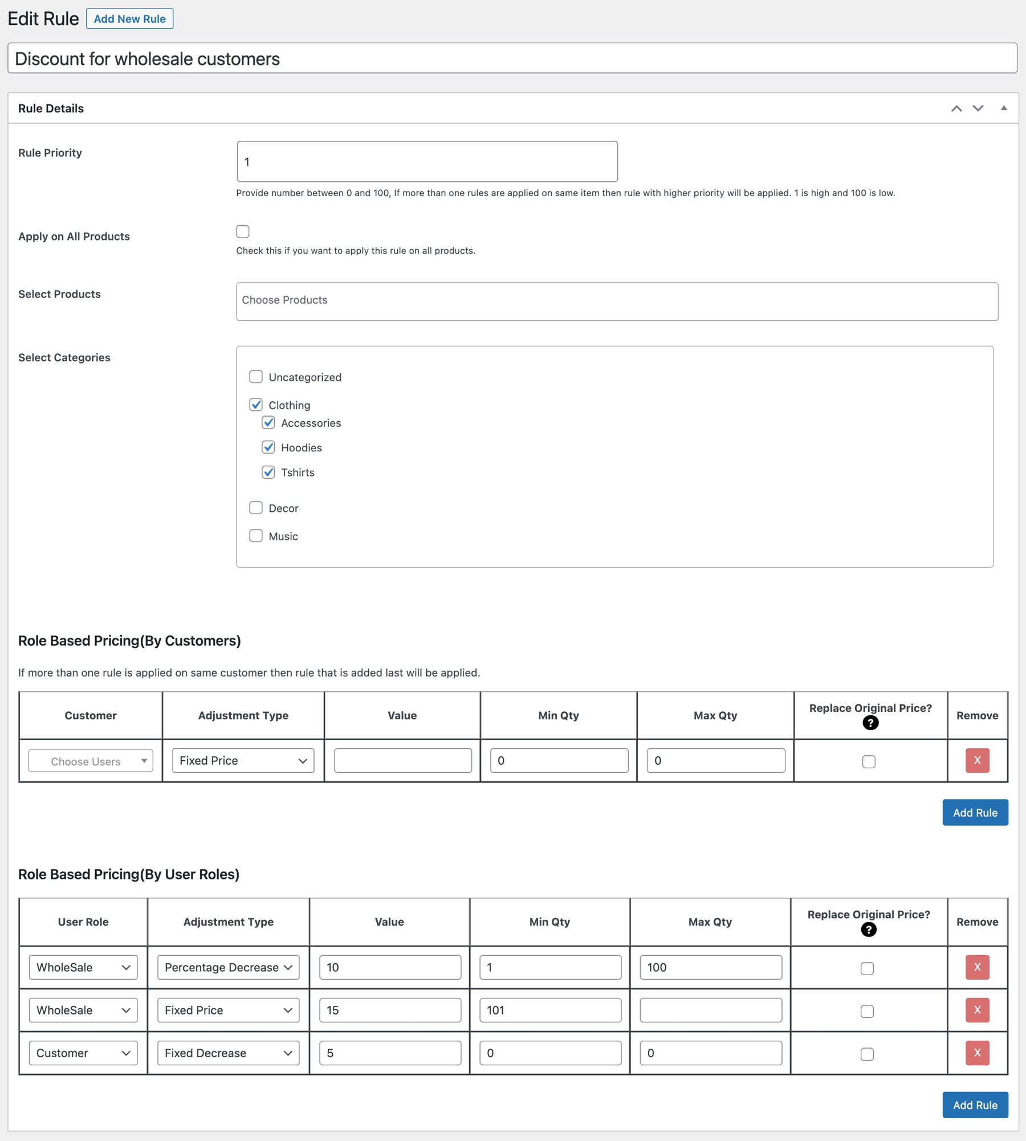Screen dimensions: 1026x1141
Task: Remove the Choose Users customer pricing row
Action: point(977,760)
